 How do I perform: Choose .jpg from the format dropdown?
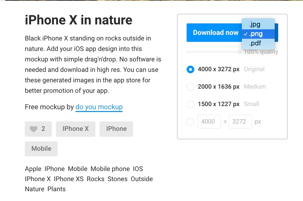click(x=258, y=24)
